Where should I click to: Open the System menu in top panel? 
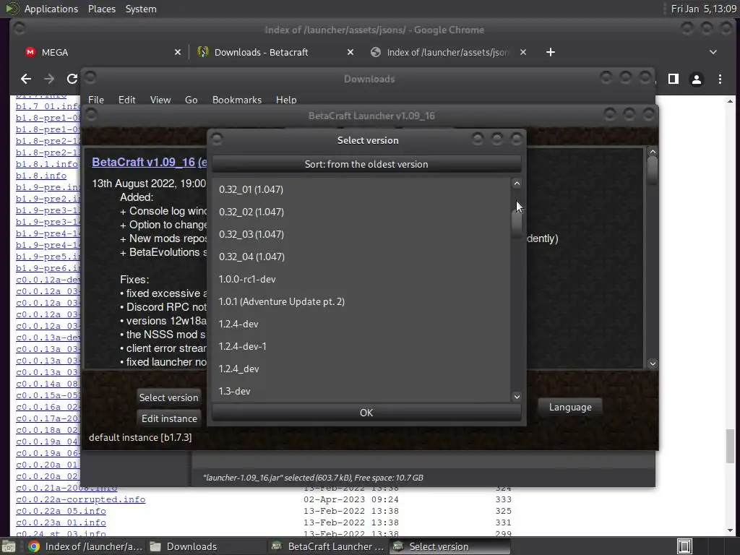click(x=141, y=9)
